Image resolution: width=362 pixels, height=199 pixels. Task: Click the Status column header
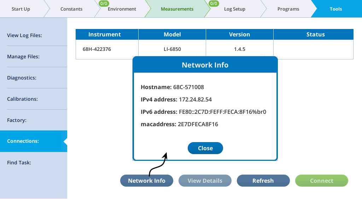314,34
